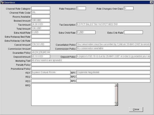This screenshot has height=115, width=154.
Task: Click the empty Extra Crib Rate field
Action: pos(133,32)
